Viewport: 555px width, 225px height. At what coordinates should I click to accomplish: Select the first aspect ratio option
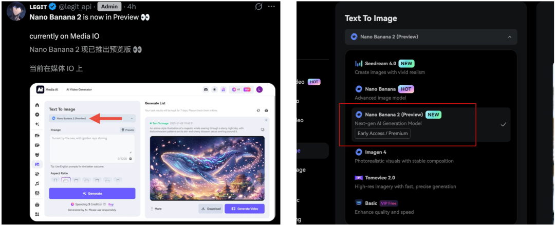55,180
